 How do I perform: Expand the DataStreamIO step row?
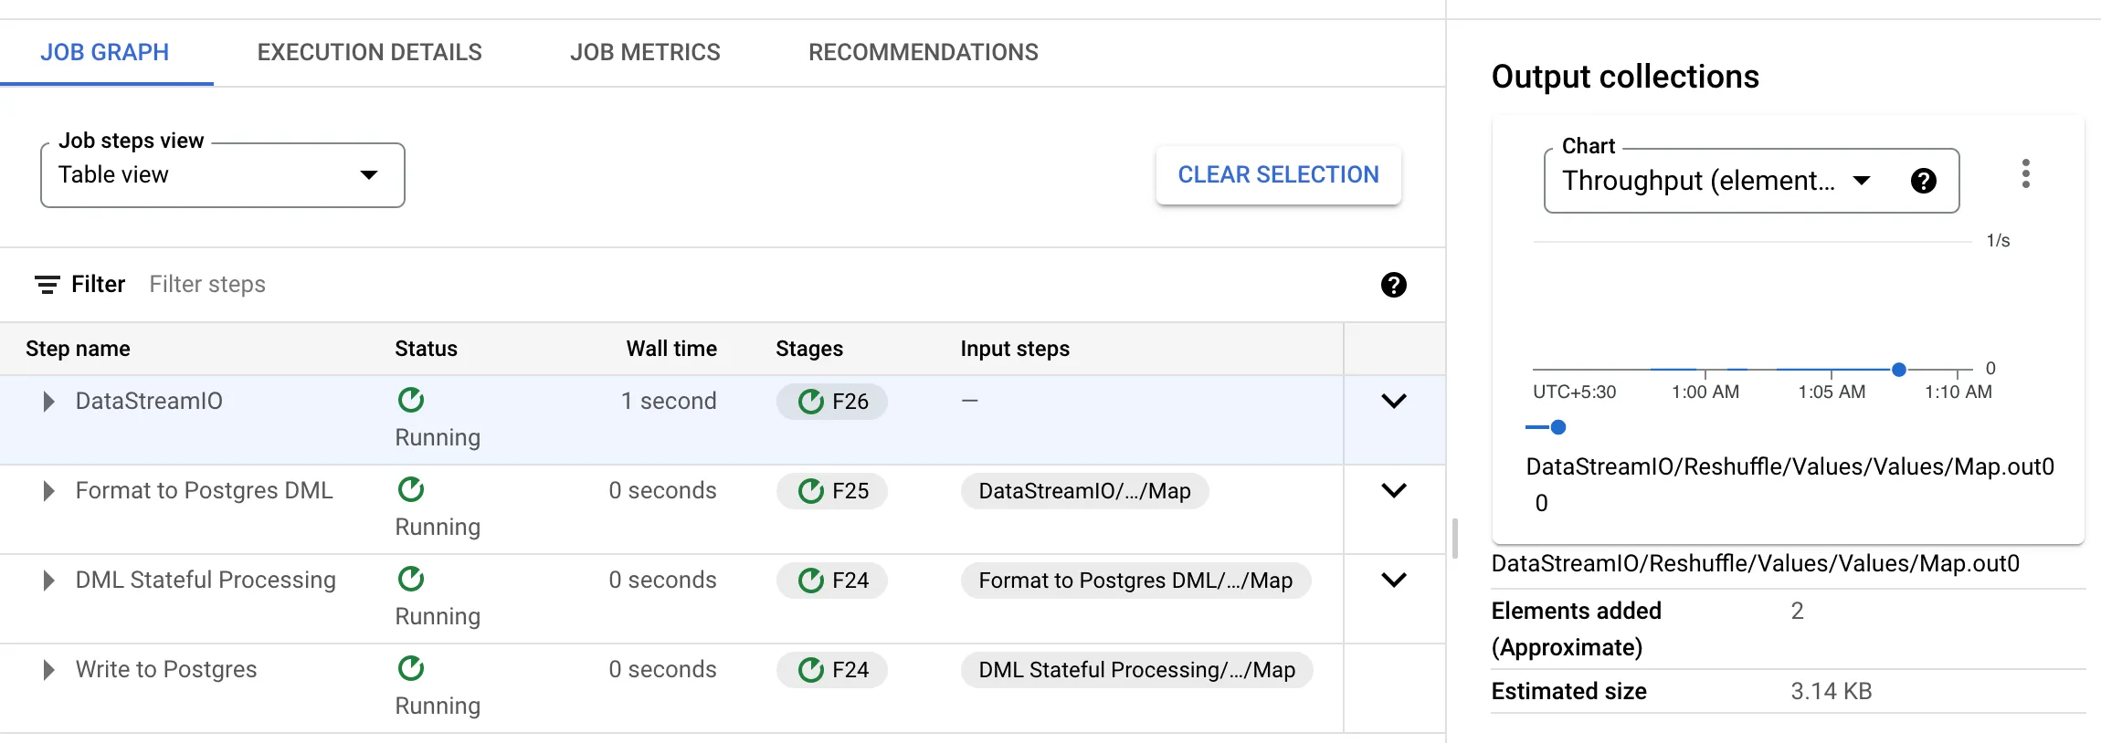49,402
